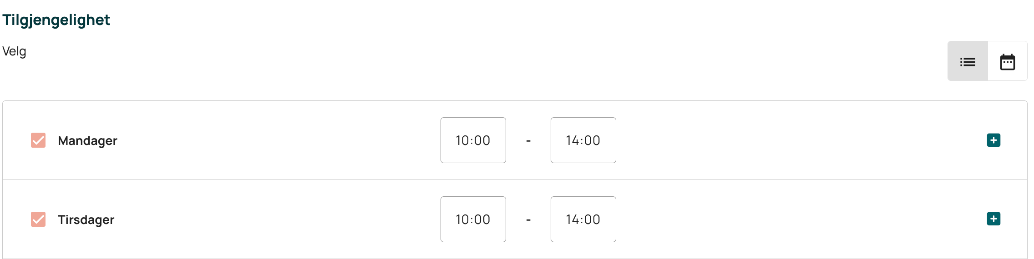Uncheck the Tirsdager checkbox

tap(38, 219)
